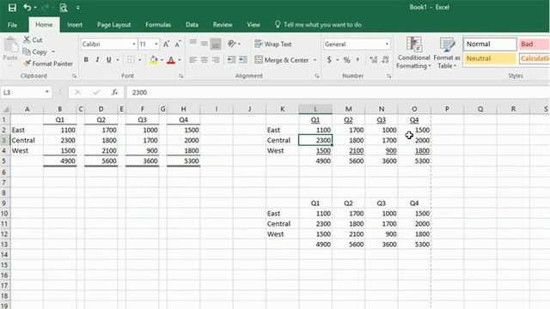Open the Data tab

[192, 25]
